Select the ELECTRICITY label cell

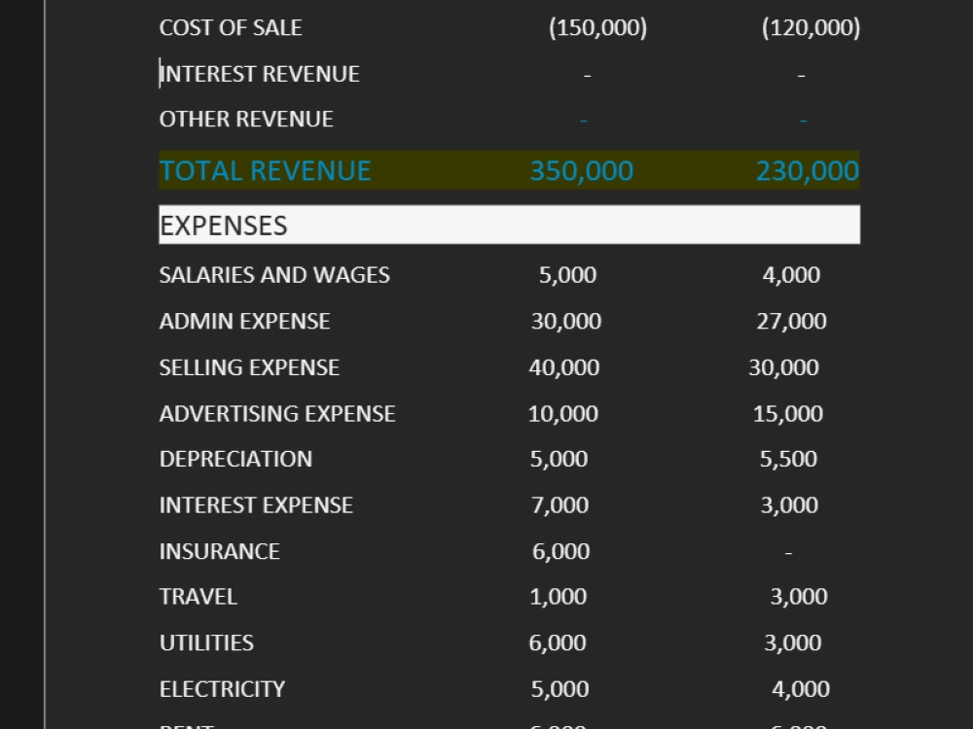[x=222, y=689]
